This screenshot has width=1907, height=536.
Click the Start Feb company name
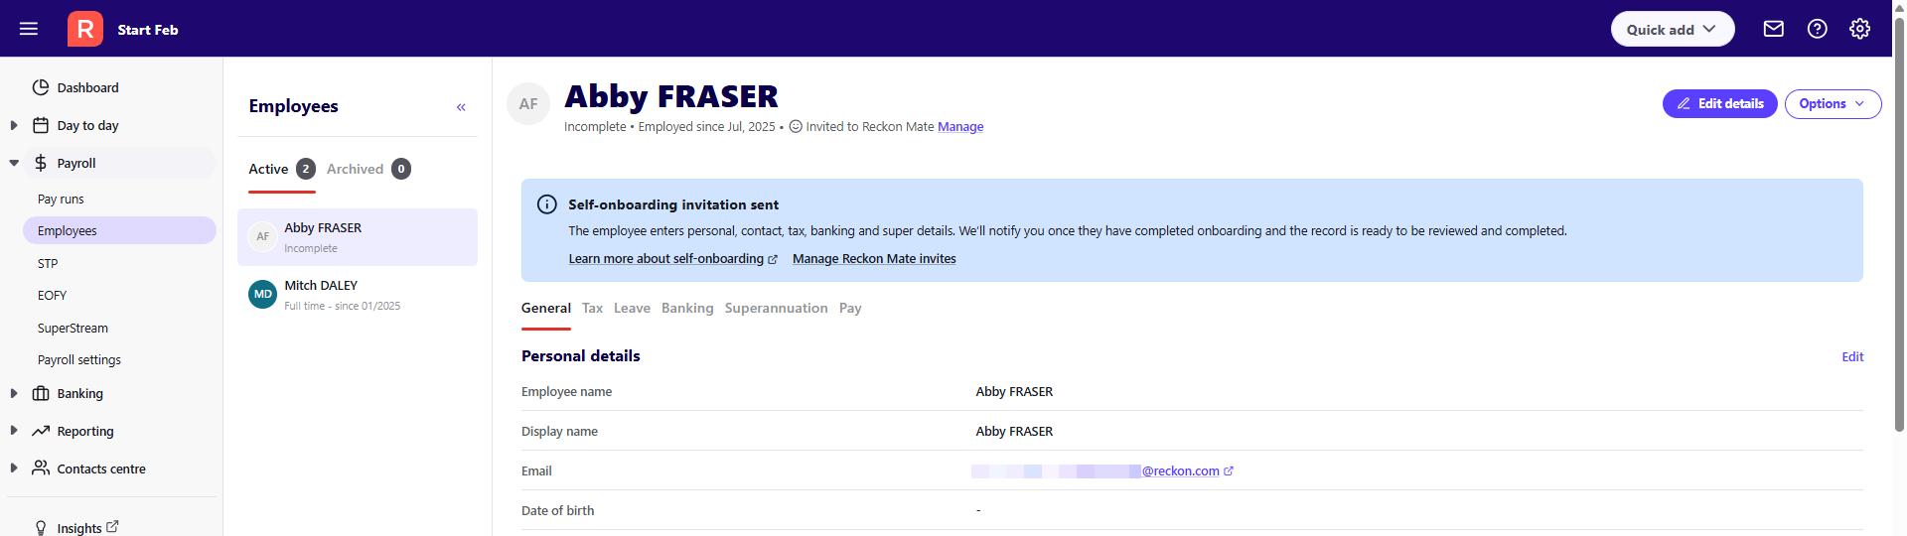coord(148,29)
